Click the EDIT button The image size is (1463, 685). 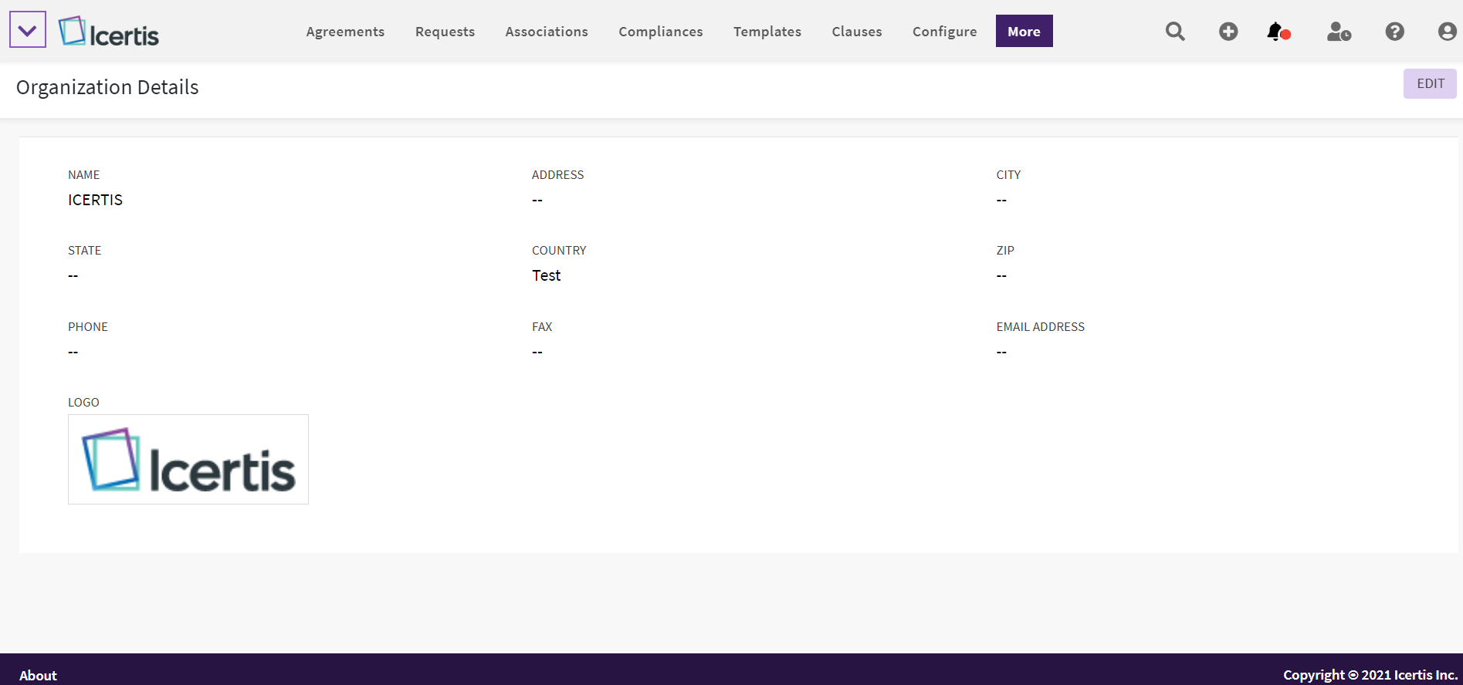[x=1430, y=83]
